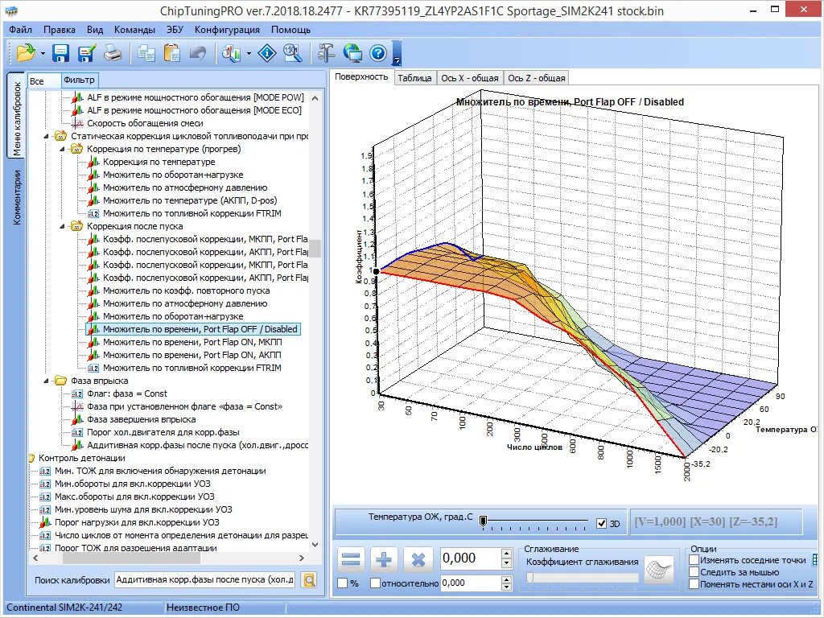The width and height of the screenshot is (824, 618).
Task: Open the dropdown next to chart compare icon
Action: click(x=249, y=54)
